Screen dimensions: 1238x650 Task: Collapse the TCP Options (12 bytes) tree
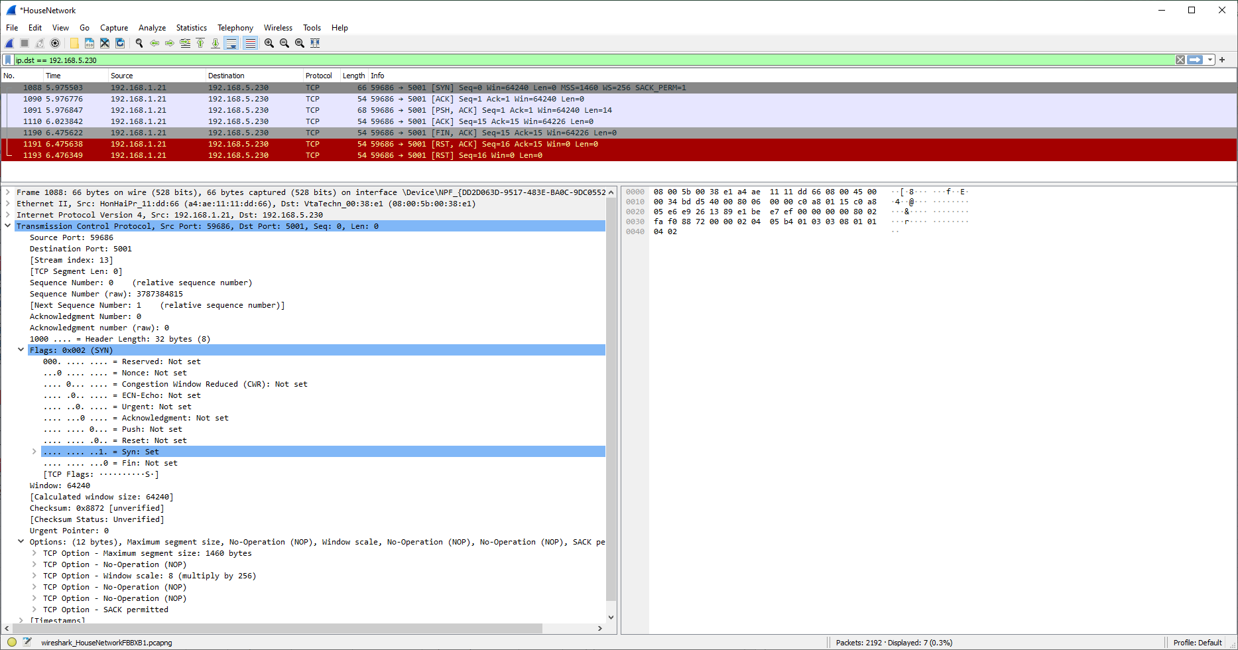point(21,542)
